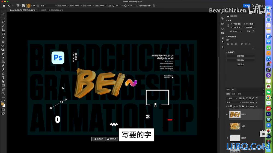Toggle lock position for layer

[x=237, y=106]
